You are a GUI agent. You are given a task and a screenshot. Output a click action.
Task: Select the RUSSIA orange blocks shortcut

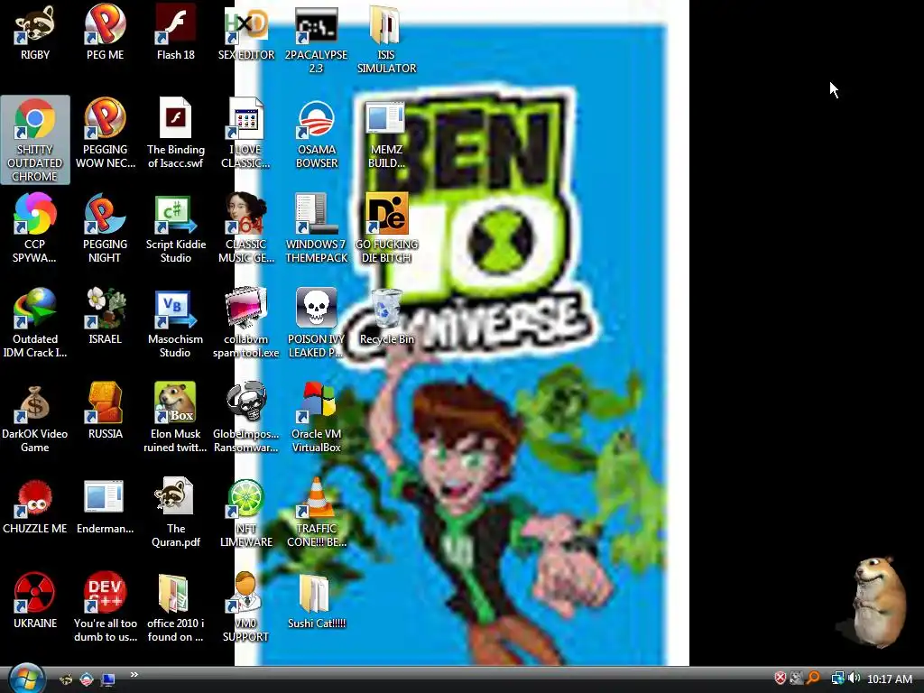[105, 411]
